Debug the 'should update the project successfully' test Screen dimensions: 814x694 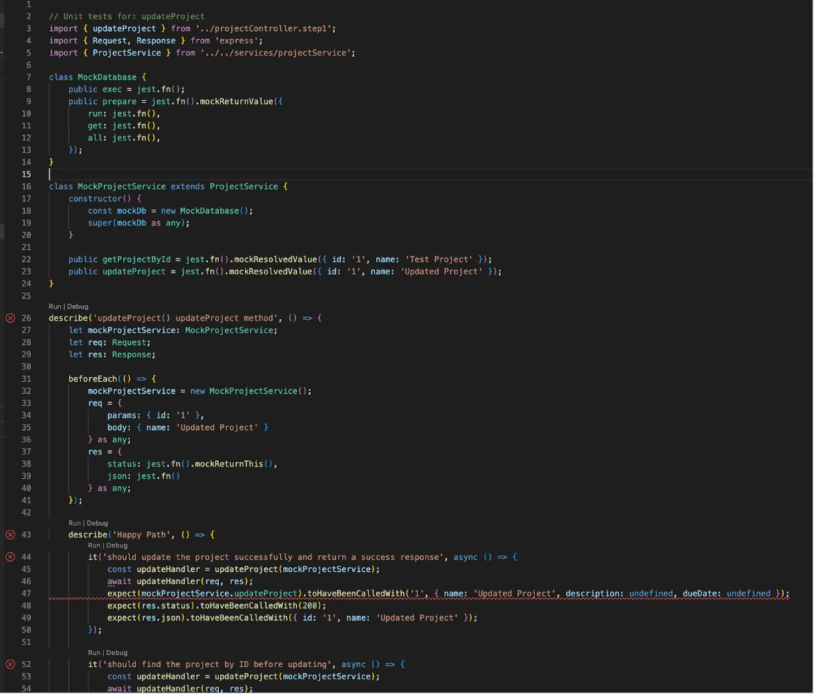116,545
